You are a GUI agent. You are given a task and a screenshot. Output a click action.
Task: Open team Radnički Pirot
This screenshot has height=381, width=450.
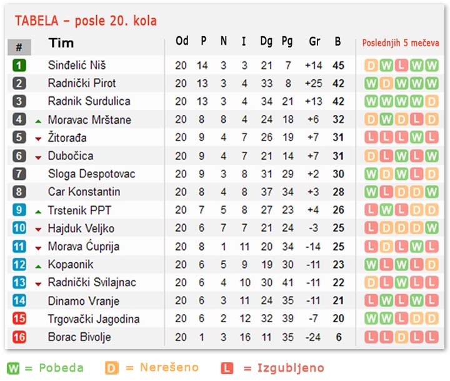point(82,83)
